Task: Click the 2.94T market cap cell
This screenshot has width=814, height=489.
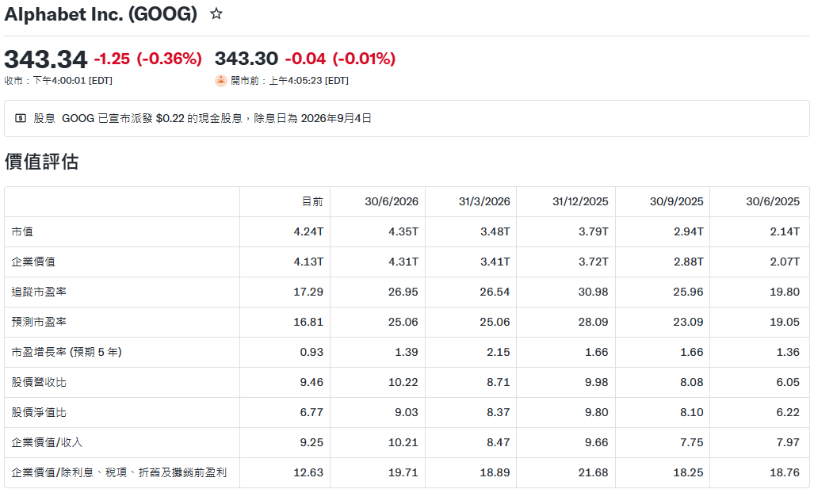Action: (x=688, y=231)
